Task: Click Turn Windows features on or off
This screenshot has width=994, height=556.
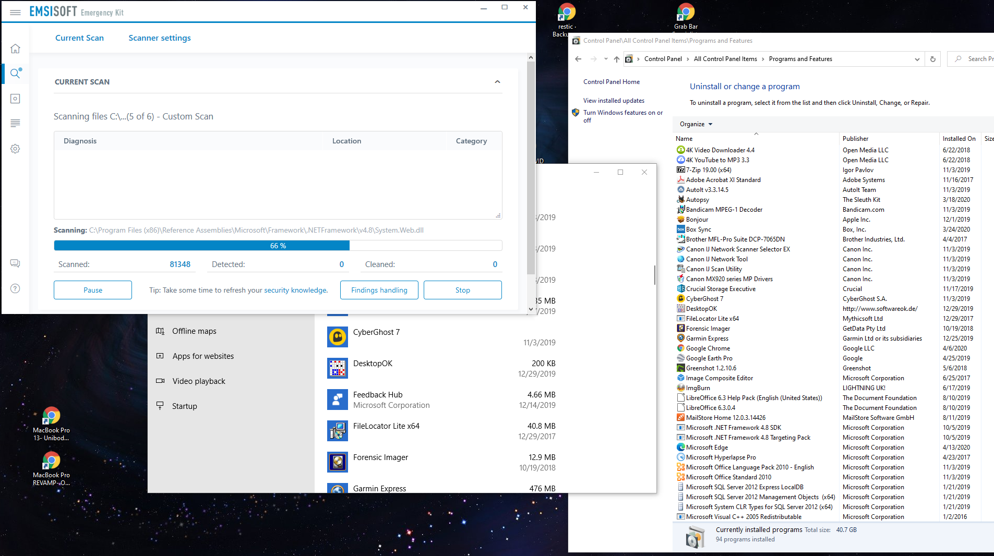Action: [x=623, y=116]
